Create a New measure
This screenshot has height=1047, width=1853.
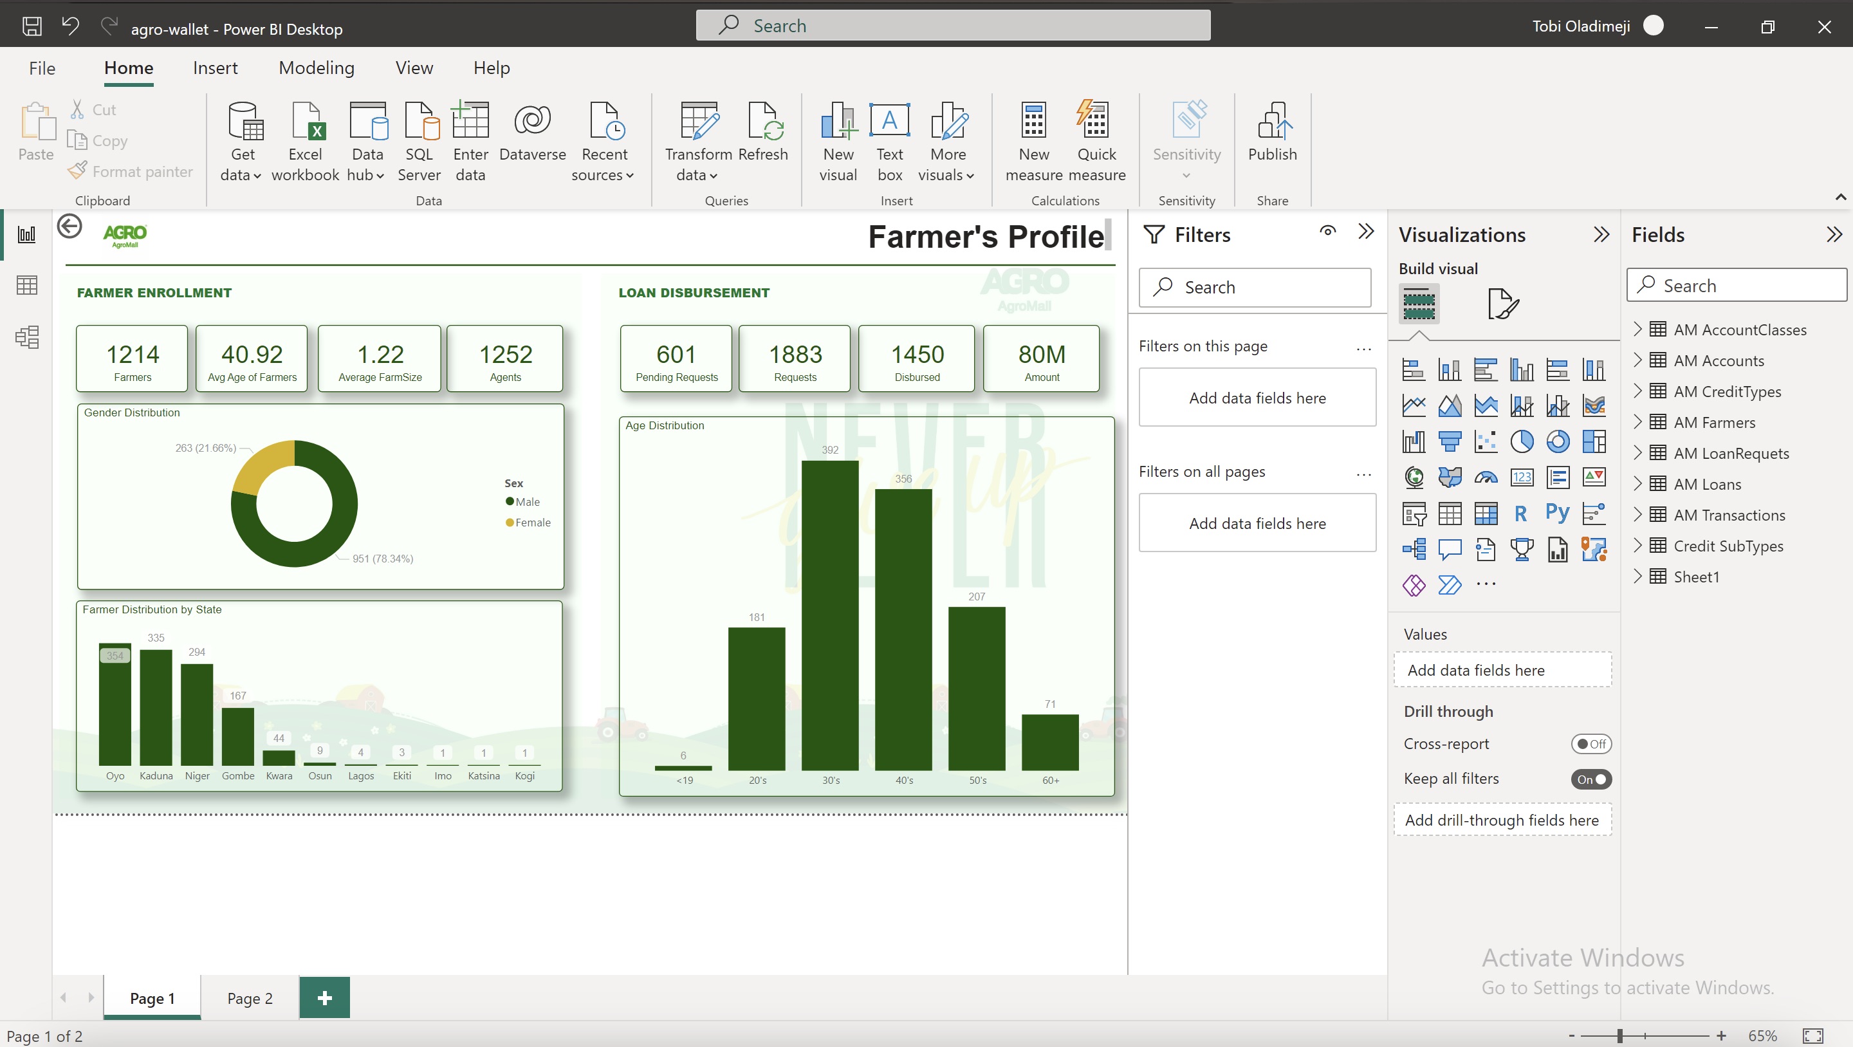[1033, 141]
